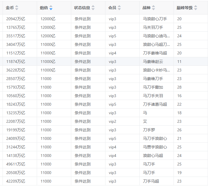Select the 马姜维赵云 row
Viewport: 208px width, 190px height.
[x=153, y=62]
